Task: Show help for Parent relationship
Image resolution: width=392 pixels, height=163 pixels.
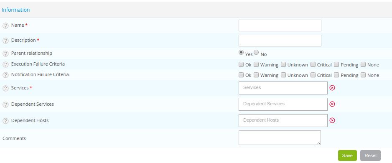Action: (x=5, y=54)
